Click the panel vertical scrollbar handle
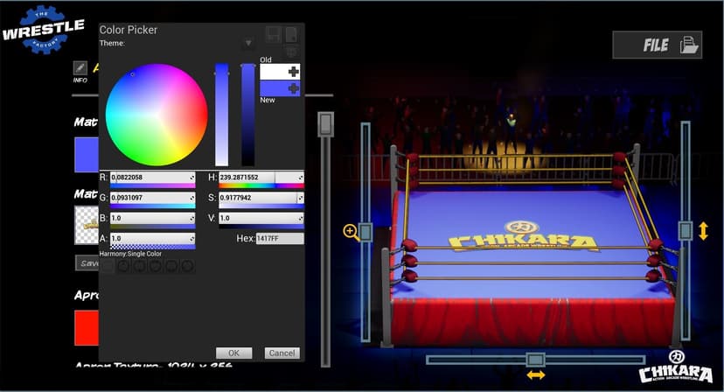The width and height of the screenshot is (724, 392). [325, 124]
